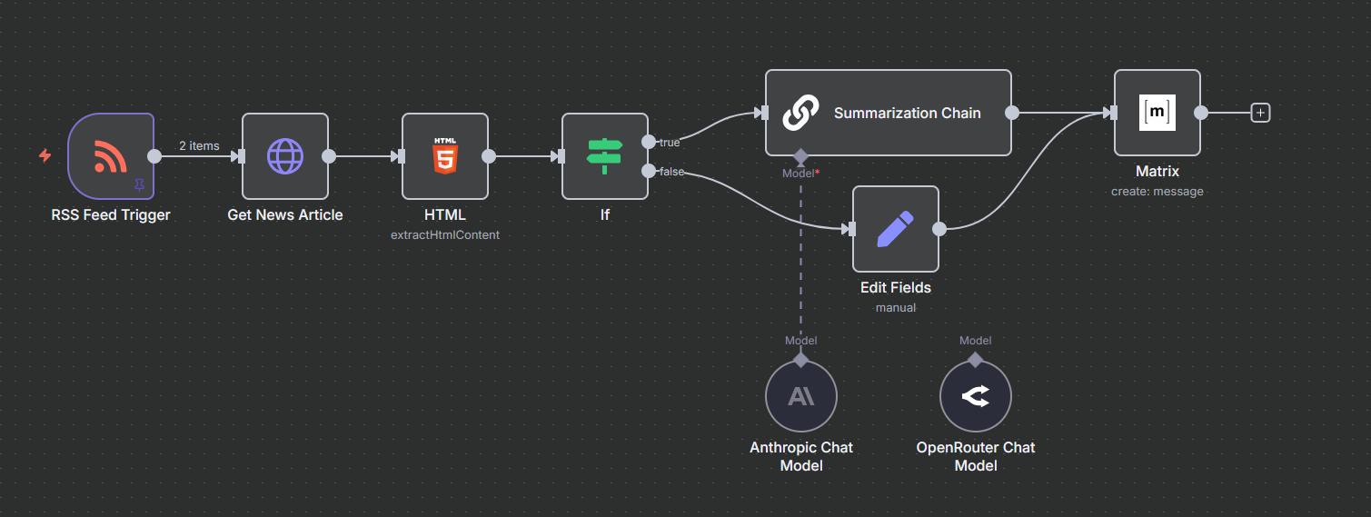Click the lightning bolt trigger indicator
Viewport: 1371px width, 517px height.
(x=45, y=156)
